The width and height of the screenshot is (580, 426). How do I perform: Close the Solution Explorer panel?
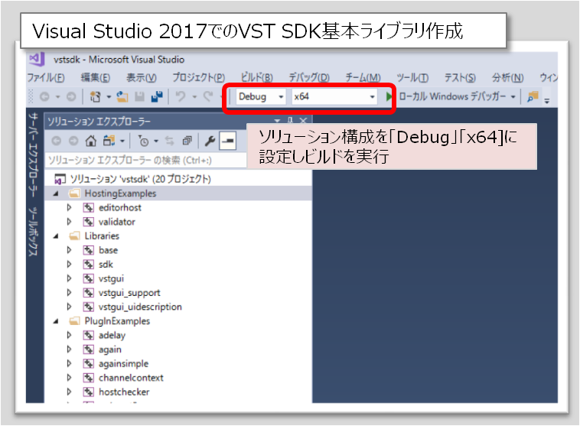(303, 120)
